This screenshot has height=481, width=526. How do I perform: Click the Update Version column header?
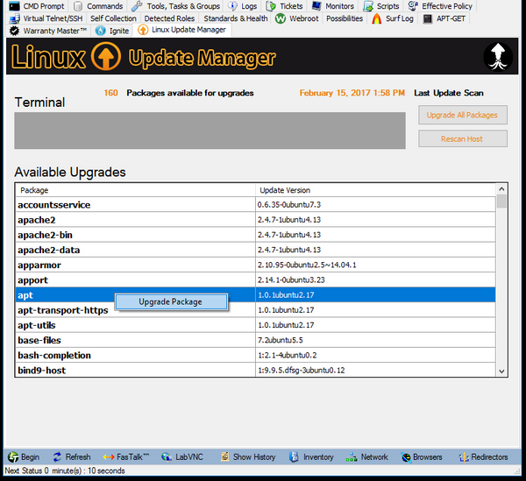(375, 190)
